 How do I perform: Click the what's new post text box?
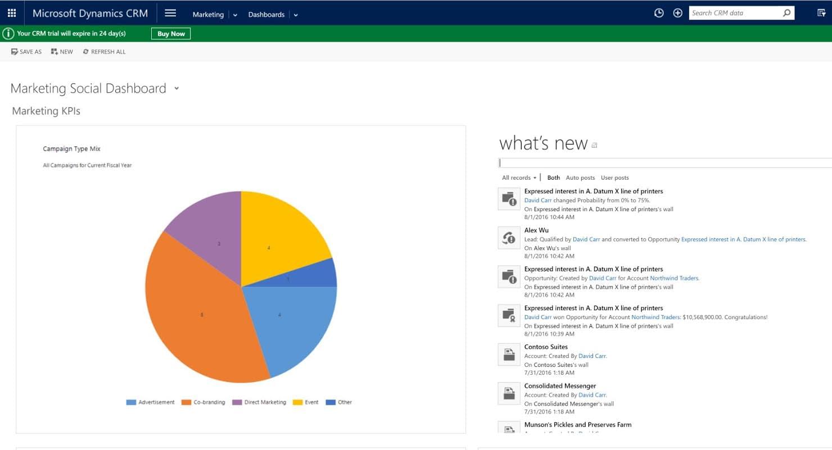click(665, 163)
